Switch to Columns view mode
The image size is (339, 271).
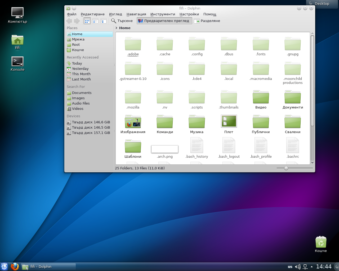[104, 21]
